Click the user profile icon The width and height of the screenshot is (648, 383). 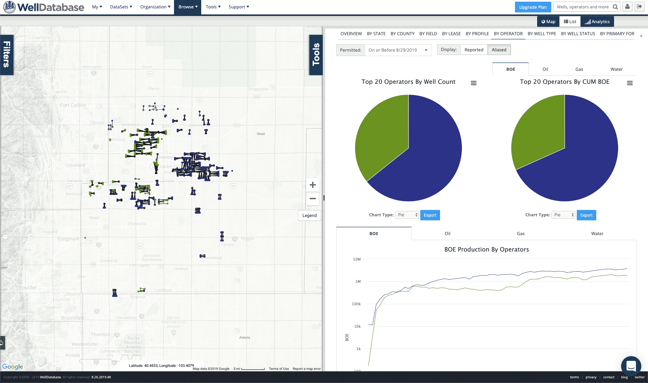click(627, 7)
